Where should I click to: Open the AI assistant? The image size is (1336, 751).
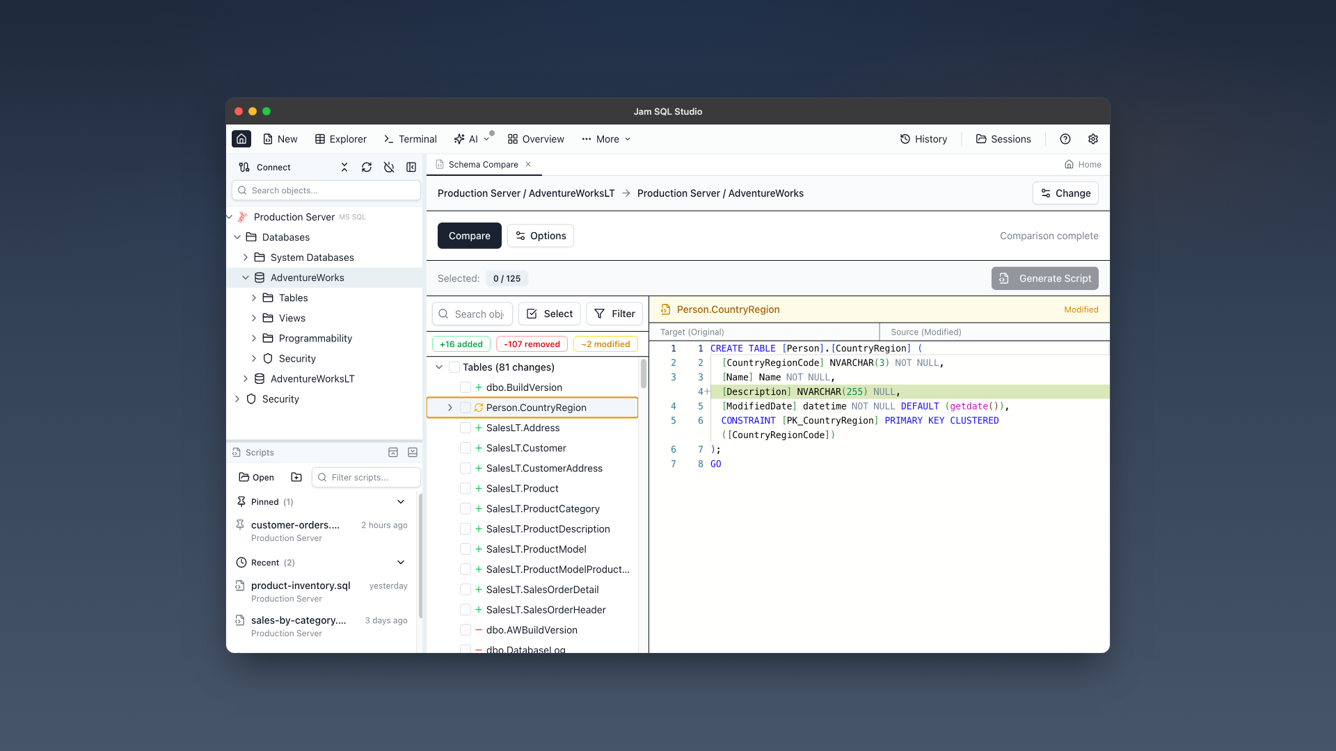[x=468, y=139]
